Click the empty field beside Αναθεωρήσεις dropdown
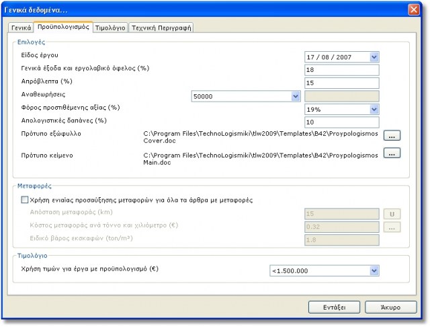This screenshot has height=327, width=430. point(342,96)
